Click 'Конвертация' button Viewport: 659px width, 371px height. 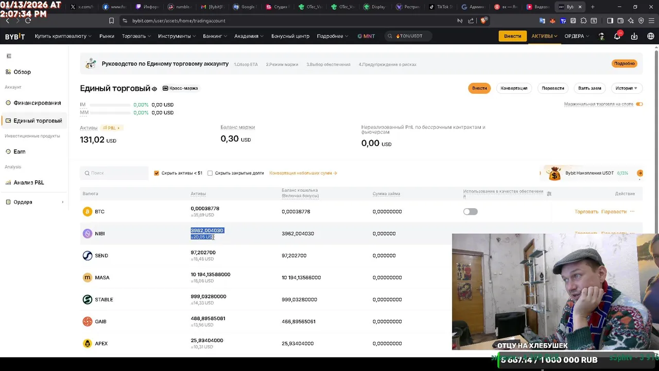[514, 88]
